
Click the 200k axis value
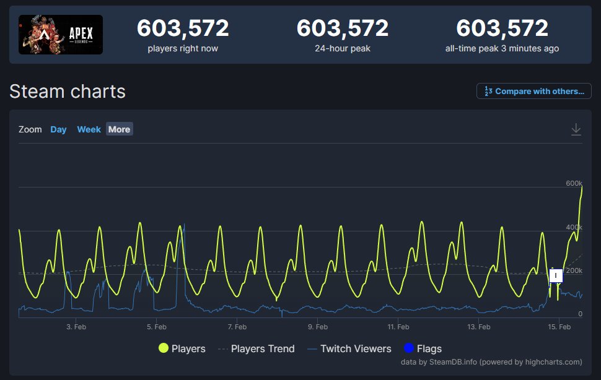tap(574, 270)
